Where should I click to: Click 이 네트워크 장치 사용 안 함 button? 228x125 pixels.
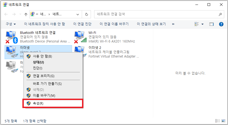tap(45, 24)
